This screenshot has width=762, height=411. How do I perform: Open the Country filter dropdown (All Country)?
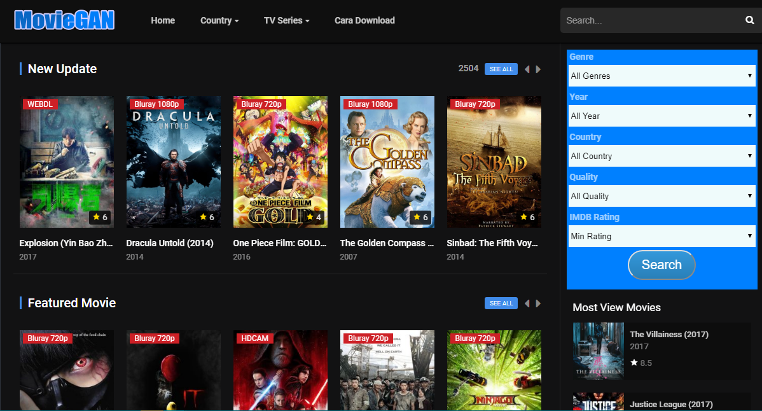pyautogui.click(x=662, y=156)
